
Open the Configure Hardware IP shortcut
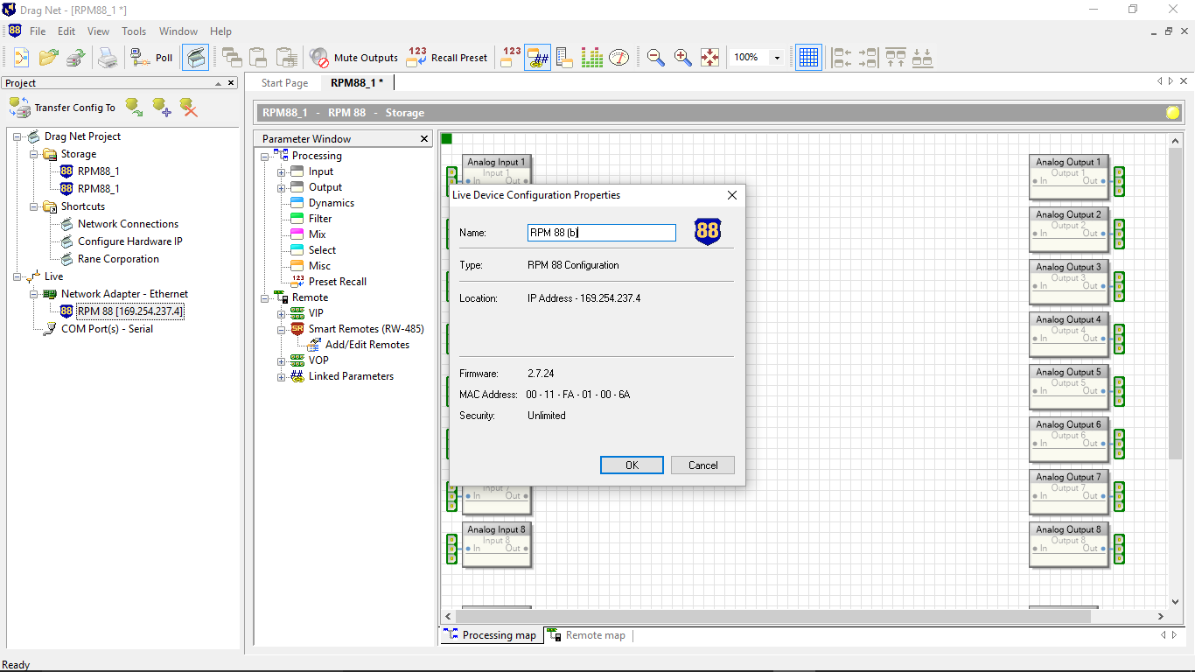pyautogui.click(x=129, y=241)
